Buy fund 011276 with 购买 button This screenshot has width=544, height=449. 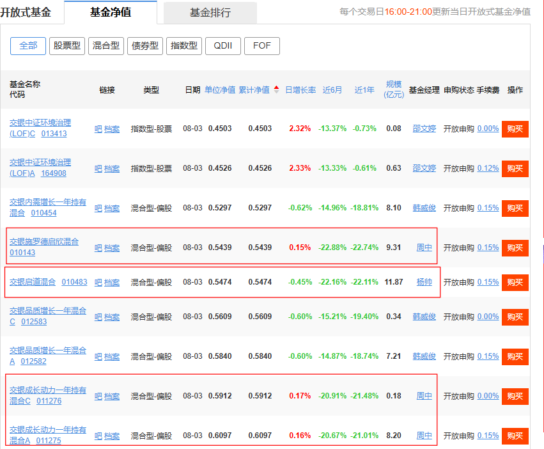click(x=515, y=396)
